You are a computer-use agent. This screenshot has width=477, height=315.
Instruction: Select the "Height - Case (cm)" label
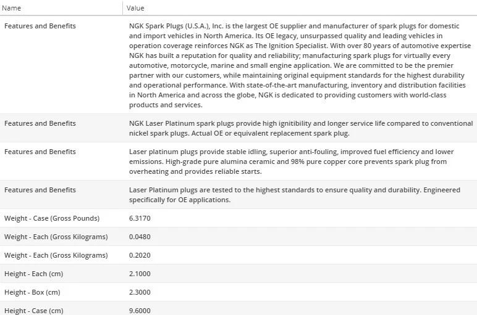pyautogui.click(x=33, y=311)
